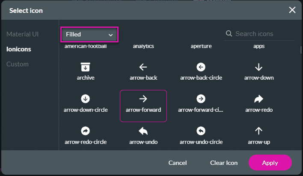Choose the arrow-down-circle icon
Screen dimensions: 303x176
click(86, 103)
